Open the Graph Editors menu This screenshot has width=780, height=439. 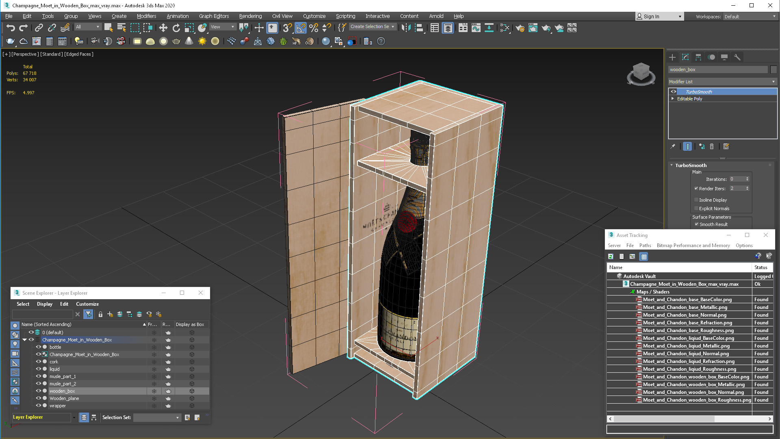click(x=214, y=16)
